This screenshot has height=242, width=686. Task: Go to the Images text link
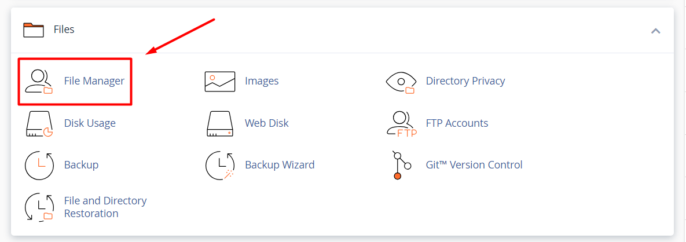[262, 81]
